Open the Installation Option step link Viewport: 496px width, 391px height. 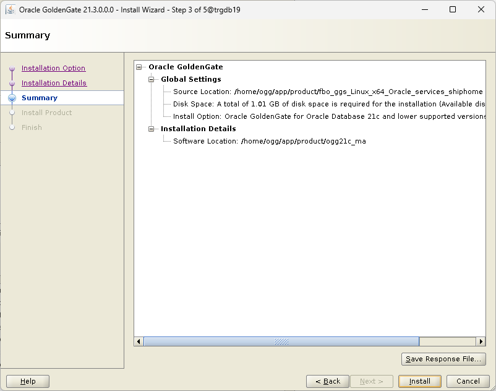pos(53,68)
